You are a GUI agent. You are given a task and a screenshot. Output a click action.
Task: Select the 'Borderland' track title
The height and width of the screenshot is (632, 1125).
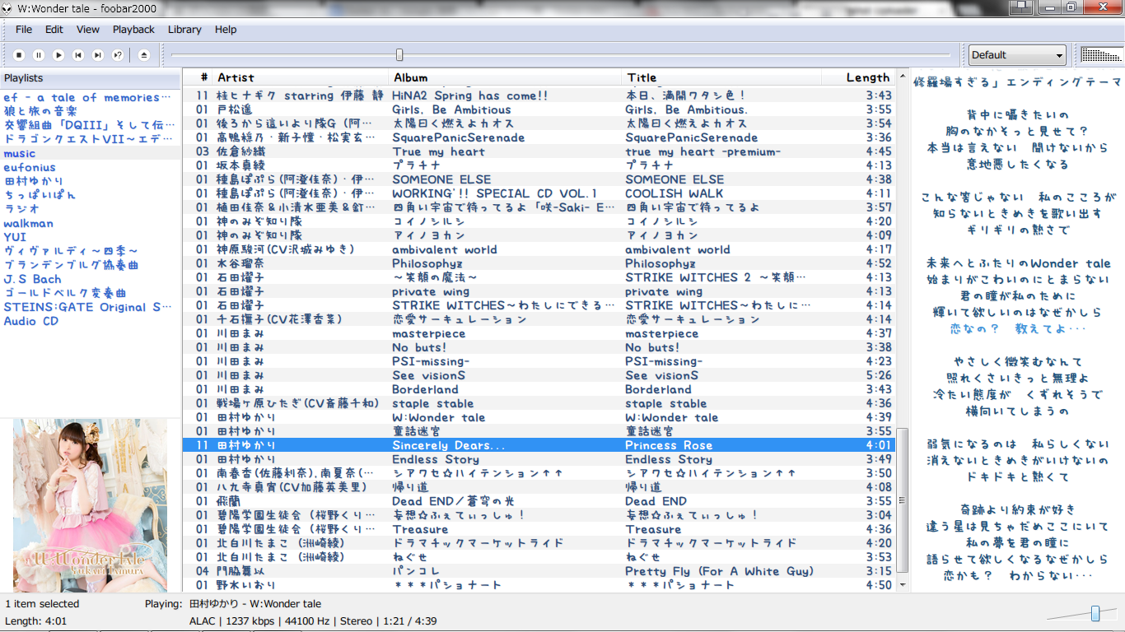658,389
